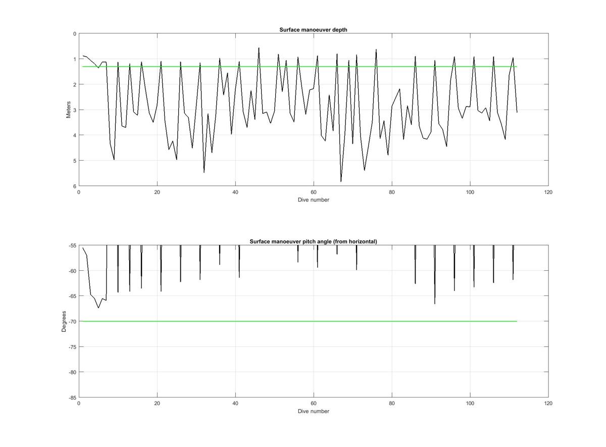Click x-axis tick '120' on pitch angle plot

point(548,404)
